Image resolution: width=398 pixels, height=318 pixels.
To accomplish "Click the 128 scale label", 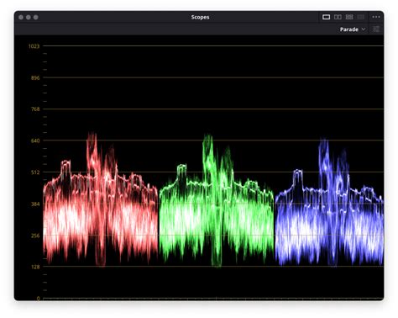I will point(35,267).
